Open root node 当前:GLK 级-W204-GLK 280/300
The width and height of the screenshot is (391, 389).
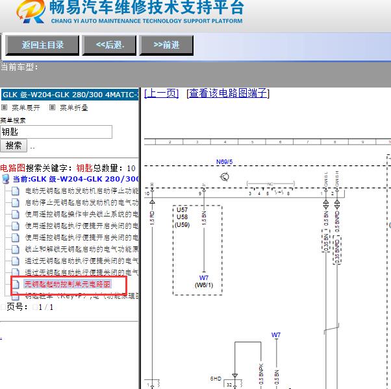[75, 179]
